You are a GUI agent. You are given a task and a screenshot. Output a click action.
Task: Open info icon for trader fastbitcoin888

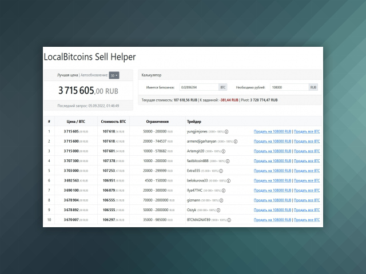pos(228,161)
